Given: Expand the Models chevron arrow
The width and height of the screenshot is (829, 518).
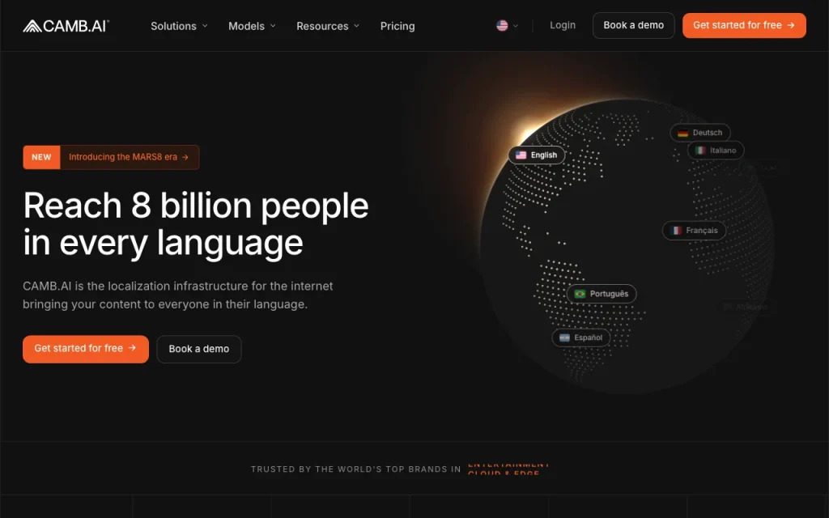Looking at the screenshot, I should (273, 26).
